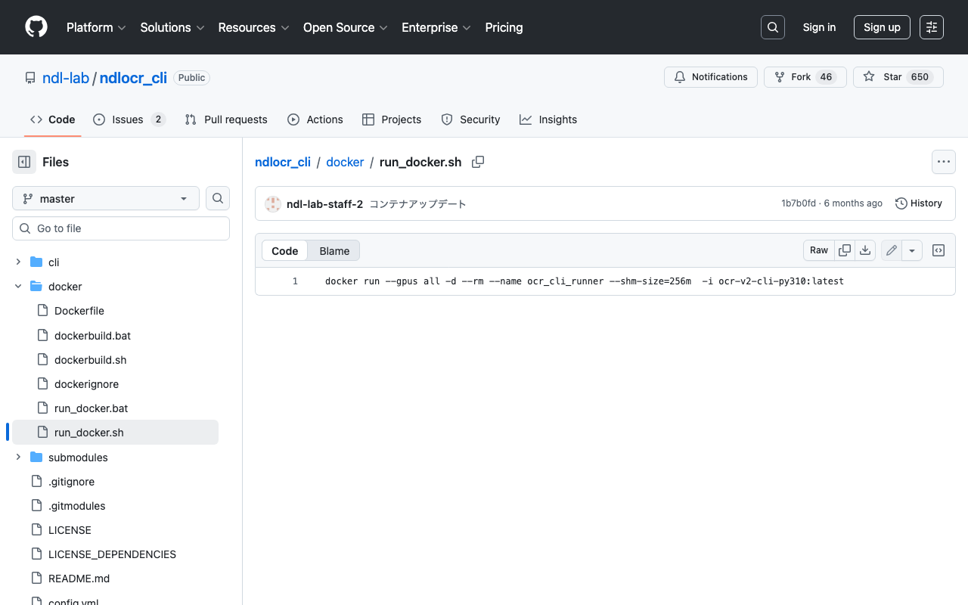Click the Sign up button
This screenshot has width=968, height=605.
click(882, 27)
